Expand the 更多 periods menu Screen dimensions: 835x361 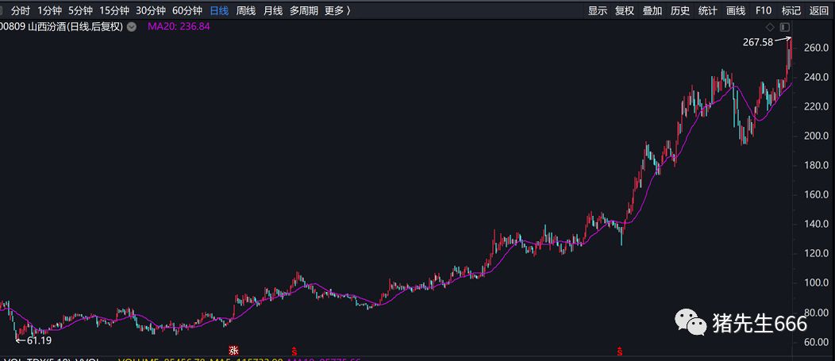[337, 10]
